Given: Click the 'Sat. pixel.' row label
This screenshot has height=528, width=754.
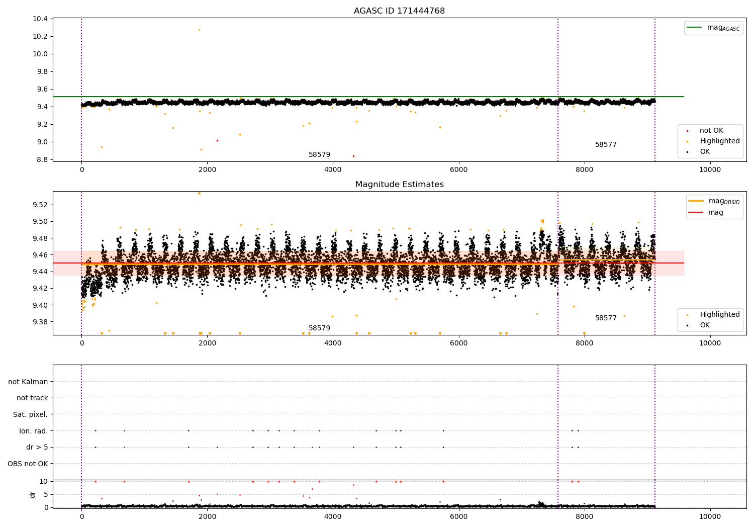Looking at the screenshot, I should coord(30,414).
